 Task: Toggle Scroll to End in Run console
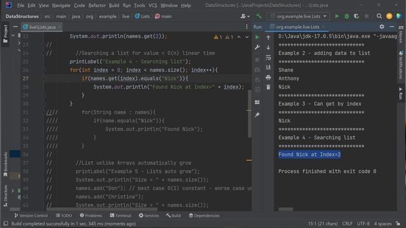pyautogui.click(x=268, y=67)
